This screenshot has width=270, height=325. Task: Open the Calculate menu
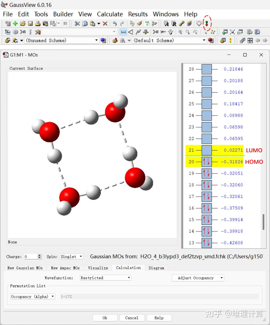coord(110,14)
